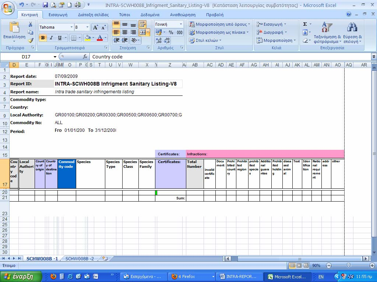Open the Προβολή ribbon tab
377x282 pixels.
215,15
